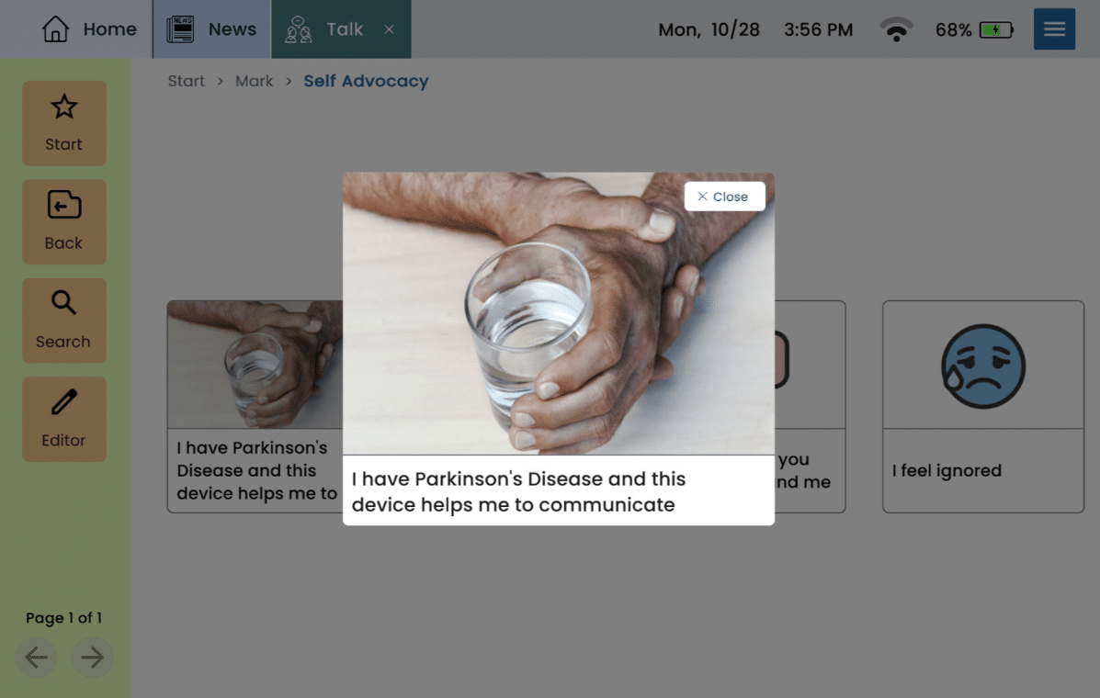
Task: Open Search with the magnifier icon
Action: click(64, 304)
